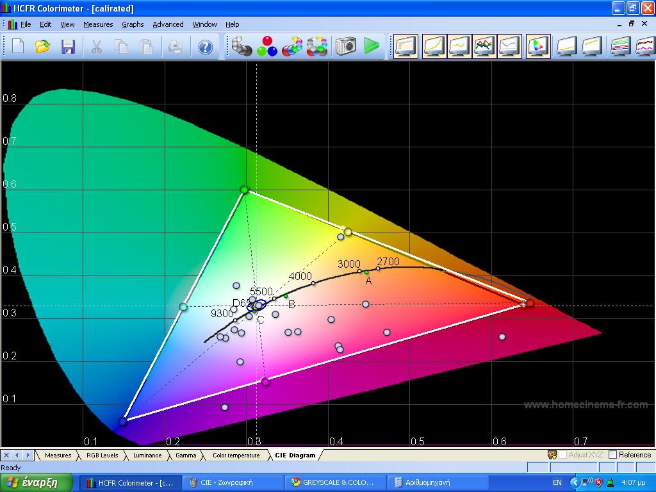
Task: Open Αριθμομηχανή calculator from taskbar
Action: tap(437, 482)
